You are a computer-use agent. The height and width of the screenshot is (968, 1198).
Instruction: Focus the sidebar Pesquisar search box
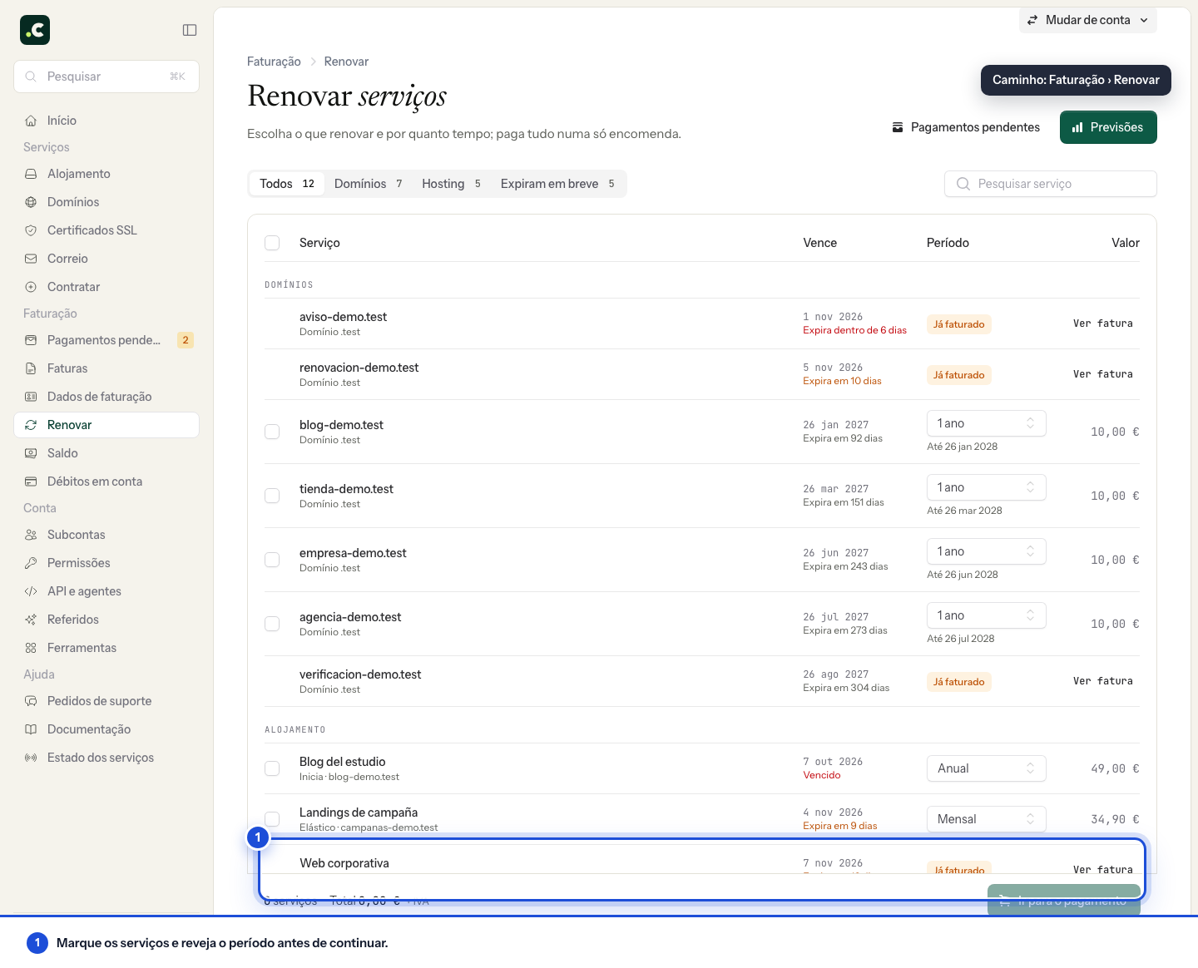[x=106, y=77]
